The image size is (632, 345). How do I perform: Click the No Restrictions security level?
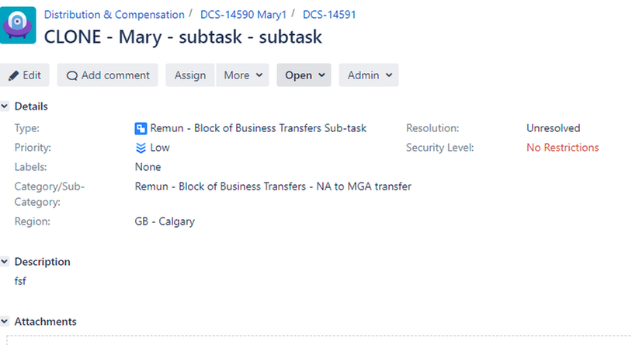(563, 148)
